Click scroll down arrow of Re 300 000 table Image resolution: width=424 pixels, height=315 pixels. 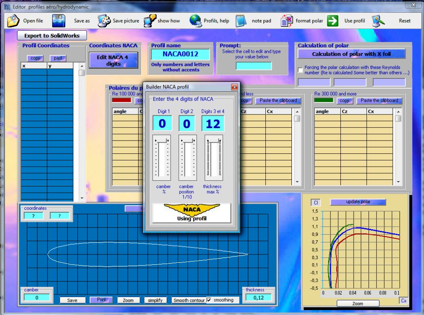[x=398, y=182]
